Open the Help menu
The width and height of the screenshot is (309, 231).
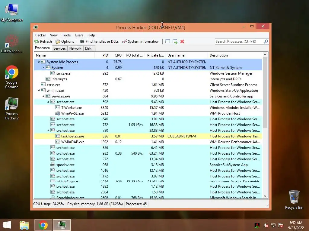(x=91, y=35)
